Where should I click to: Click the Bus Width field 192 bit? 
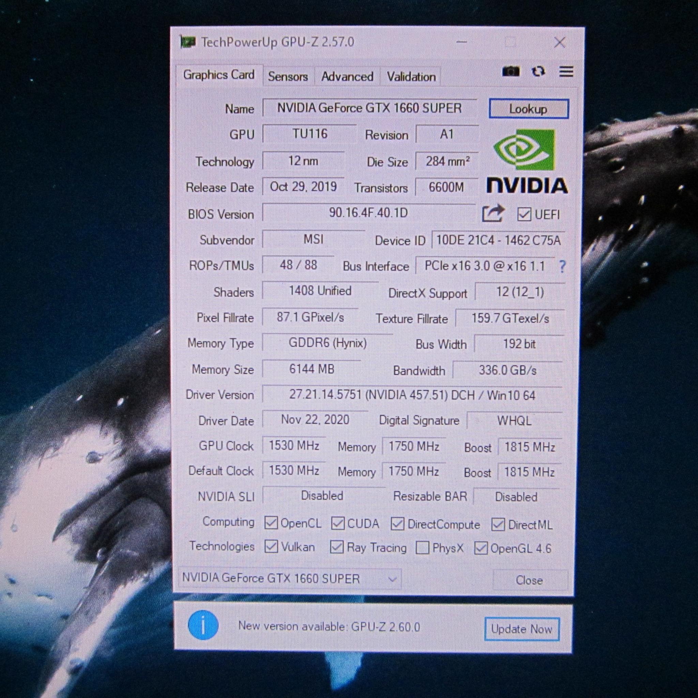pos(519,344)
